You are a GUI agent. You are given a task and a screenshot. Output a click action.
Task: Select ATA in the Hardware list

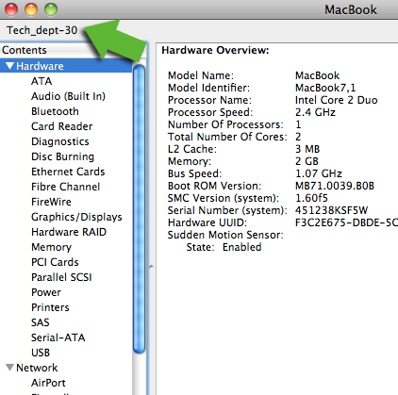41,81
